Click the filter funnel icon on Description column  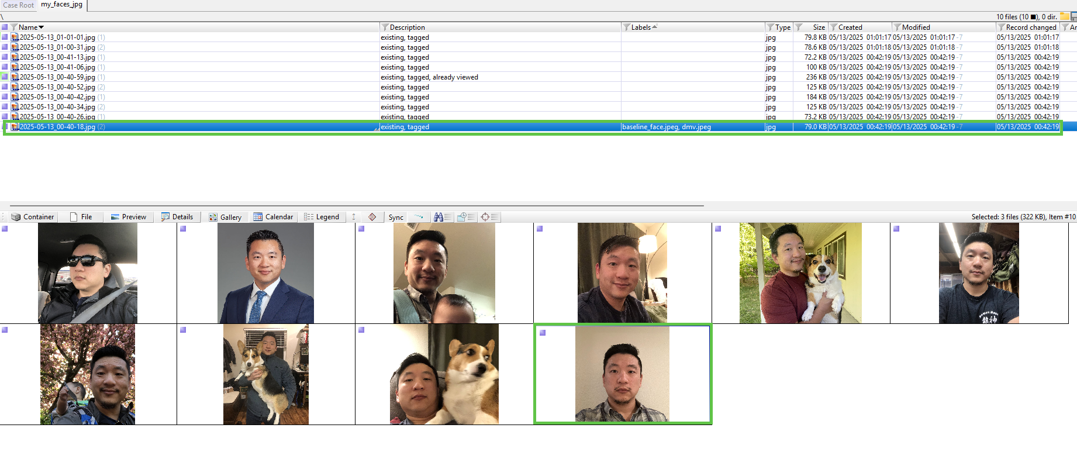click(x=385, y=27)
